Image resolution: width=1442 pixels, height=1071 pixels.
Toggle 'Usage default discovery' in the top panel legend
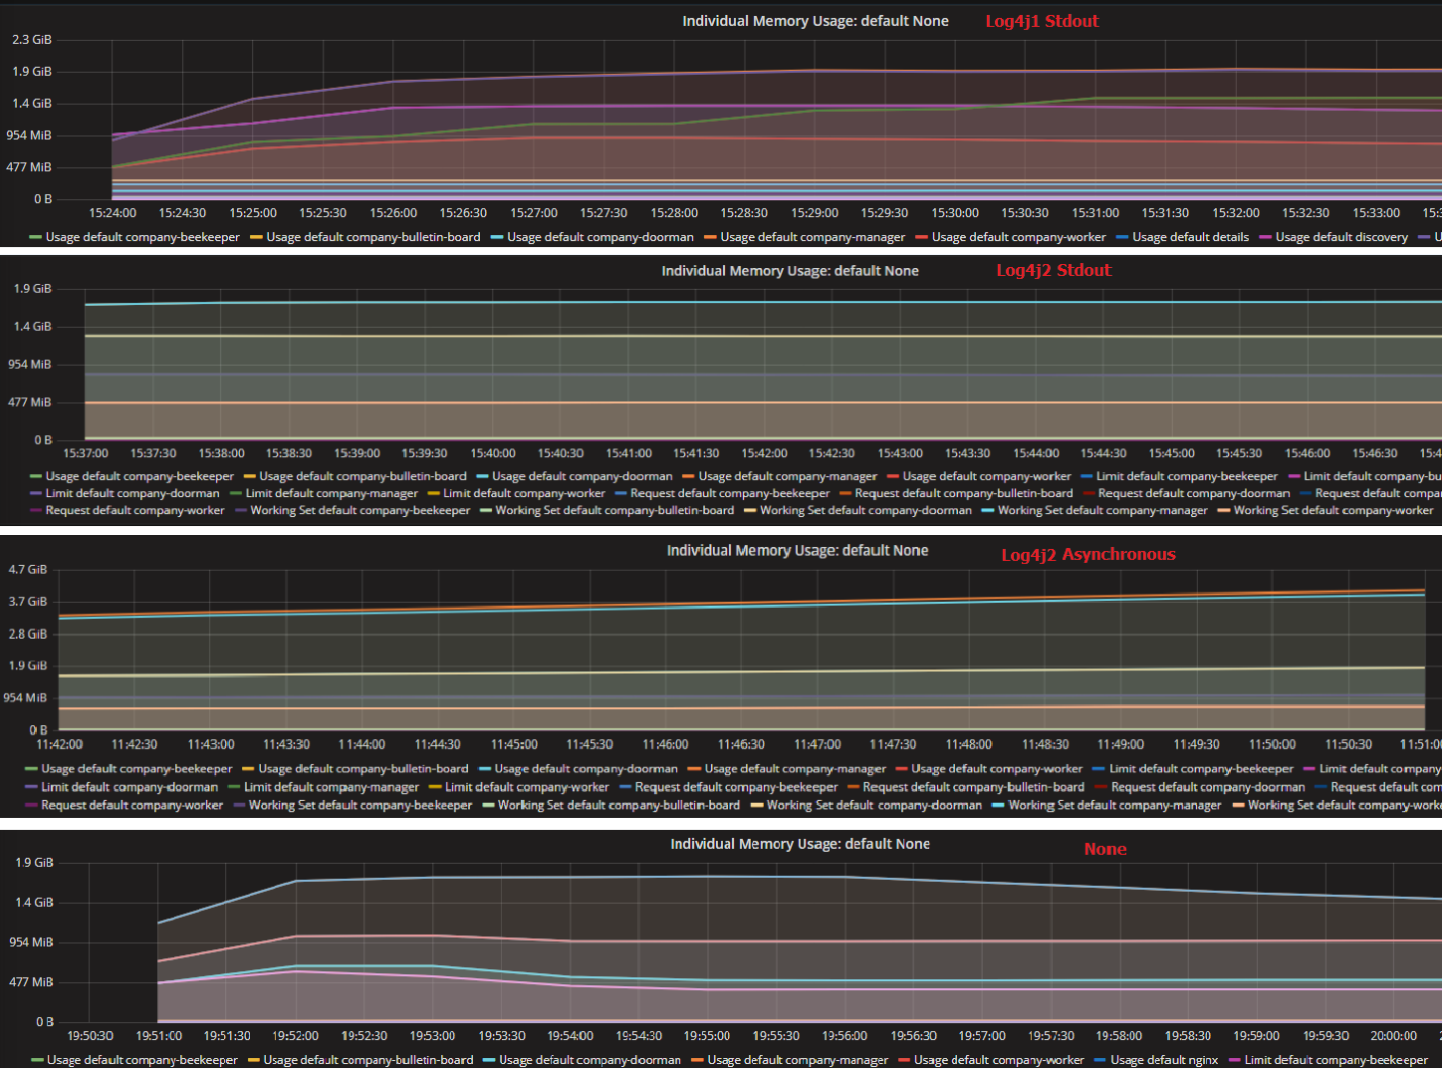pyautogui.click(x=1340, y=237)
